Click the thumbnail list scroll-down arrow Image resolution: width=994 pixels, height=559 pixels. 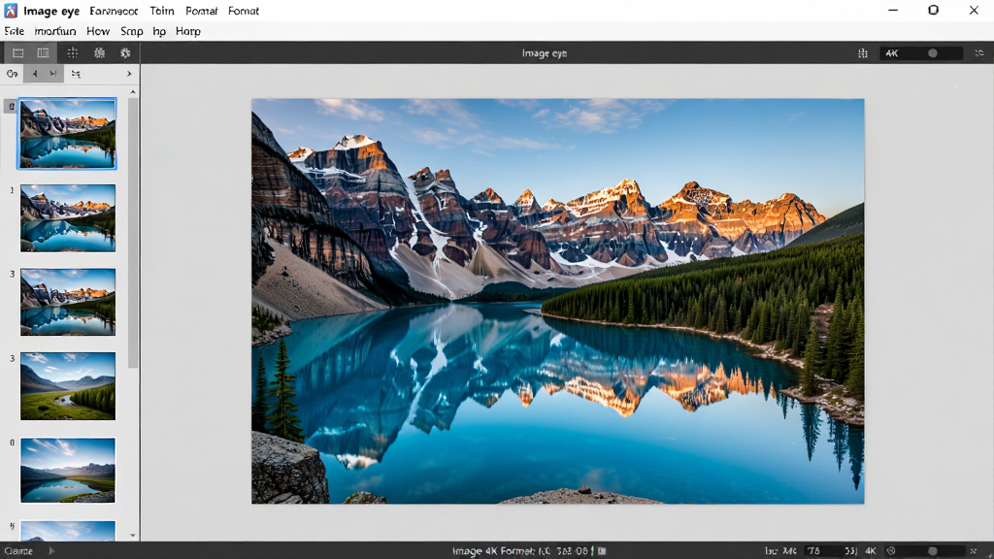click(x=132, y=535)
